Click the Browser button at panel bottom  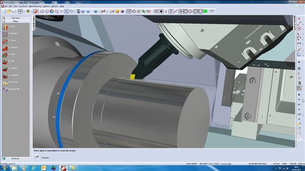coord(16,158)
